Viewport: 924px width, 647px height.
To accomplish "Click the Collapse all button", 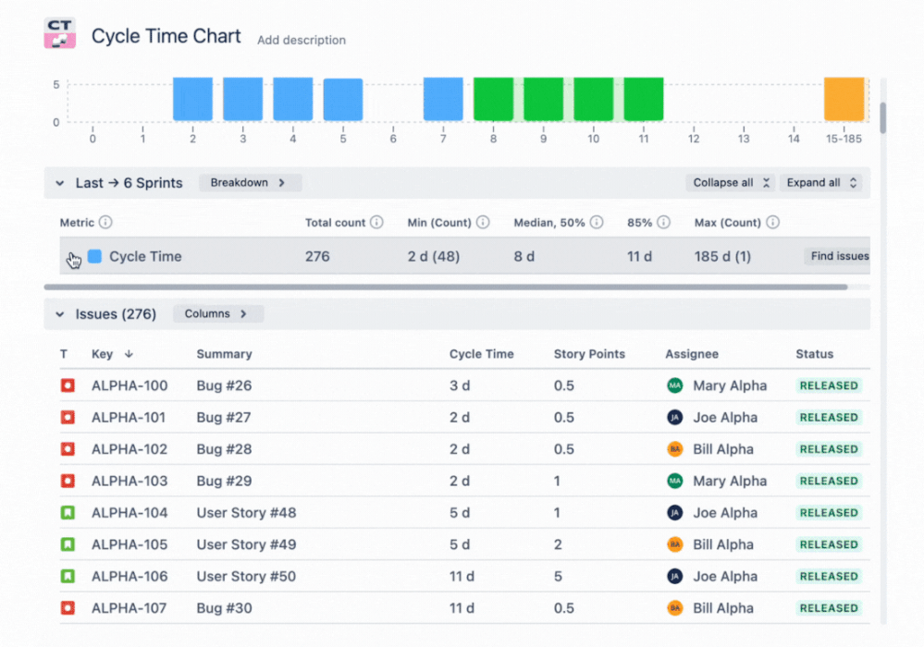I will pos(730,182).
